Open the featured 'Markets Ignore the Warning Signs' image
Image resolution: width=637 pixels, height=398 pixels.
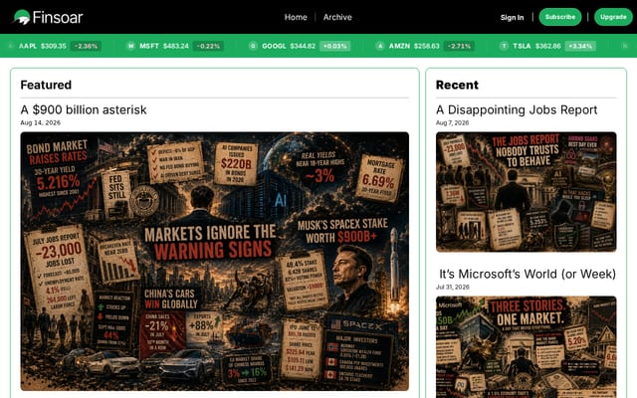[x=215, y=261]
